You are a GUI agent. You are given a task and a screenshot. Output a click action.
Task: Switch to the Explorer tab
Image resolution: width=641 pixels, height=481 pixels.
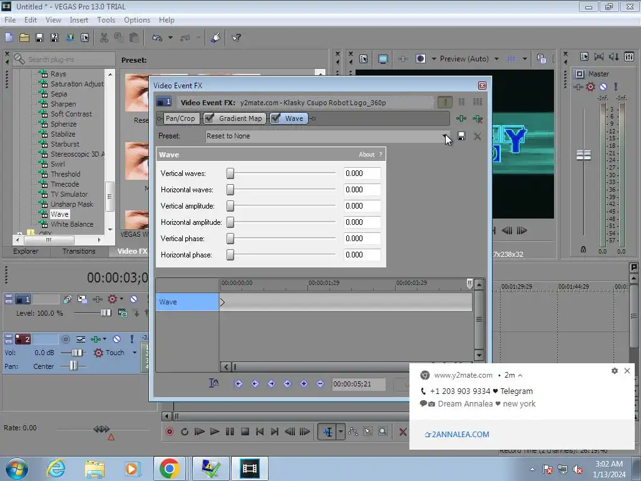point(25,251)
